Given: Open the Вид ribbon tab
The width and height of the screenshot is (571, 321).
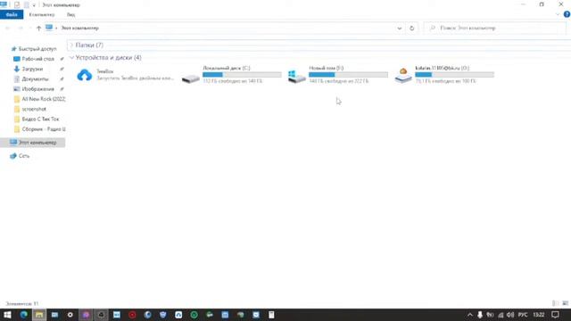Looking at the screenshot, I should 71,14.
